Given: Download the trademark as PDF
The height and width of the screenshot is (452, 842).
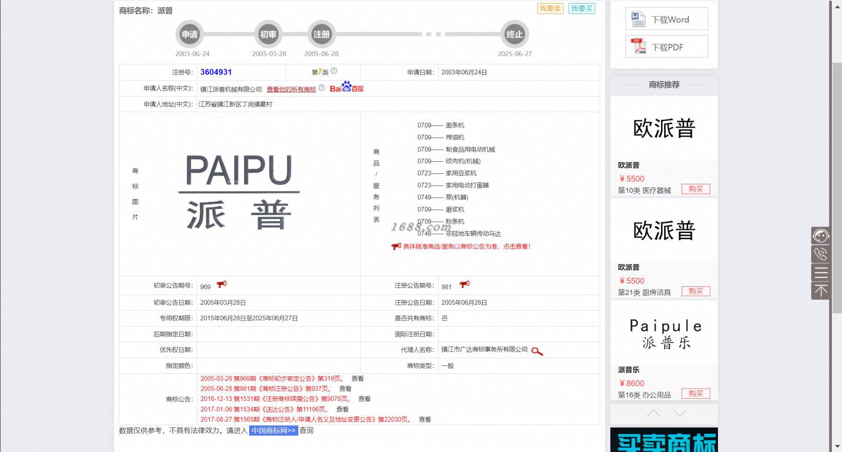Looking at the screenshot, I should 666,47.
